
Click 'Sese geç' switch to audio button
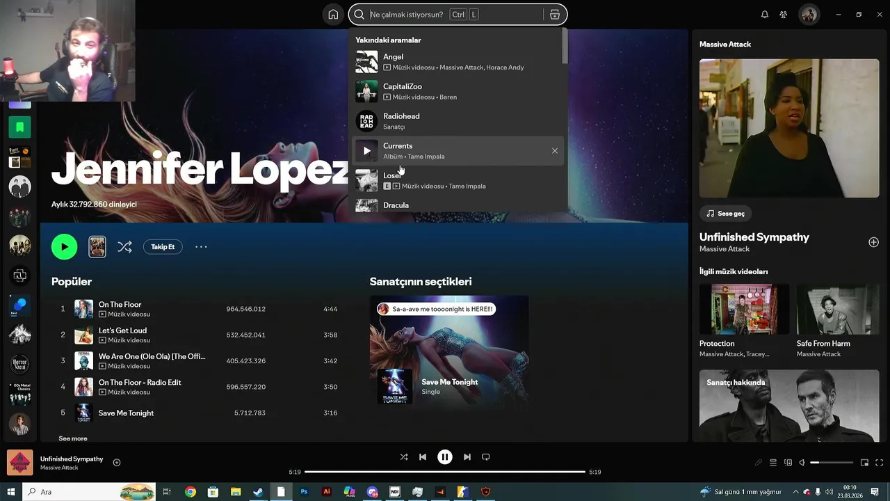(726, 214)
